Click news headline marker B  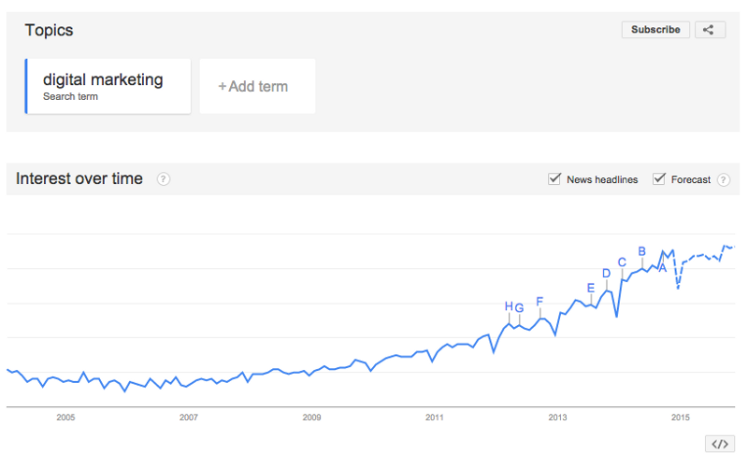point(642,250)
